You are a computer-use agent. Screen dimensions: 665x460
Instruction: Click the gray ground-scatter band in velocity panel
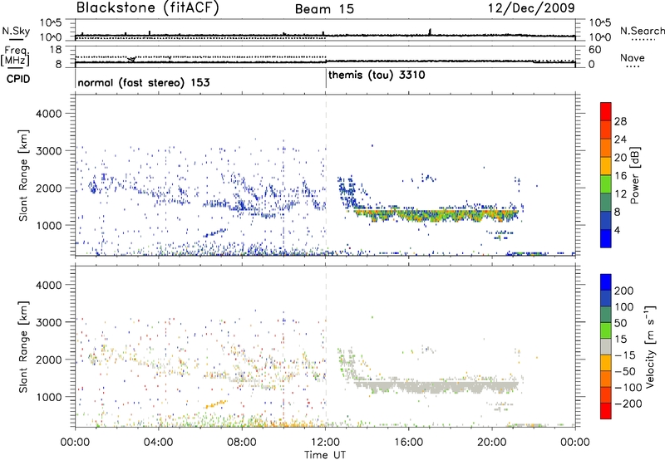pyautogui.click(x=437, y=386)
